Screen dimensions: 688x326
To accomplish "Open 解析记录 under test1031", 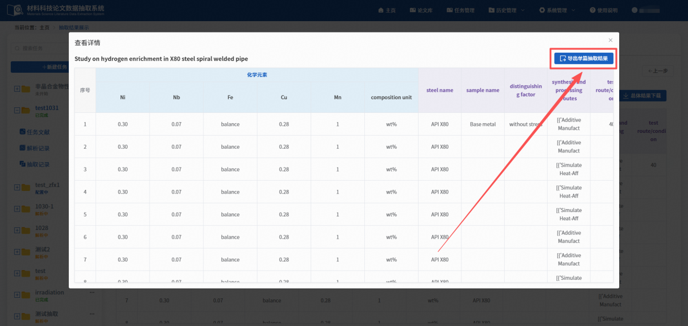I will 38,148.
